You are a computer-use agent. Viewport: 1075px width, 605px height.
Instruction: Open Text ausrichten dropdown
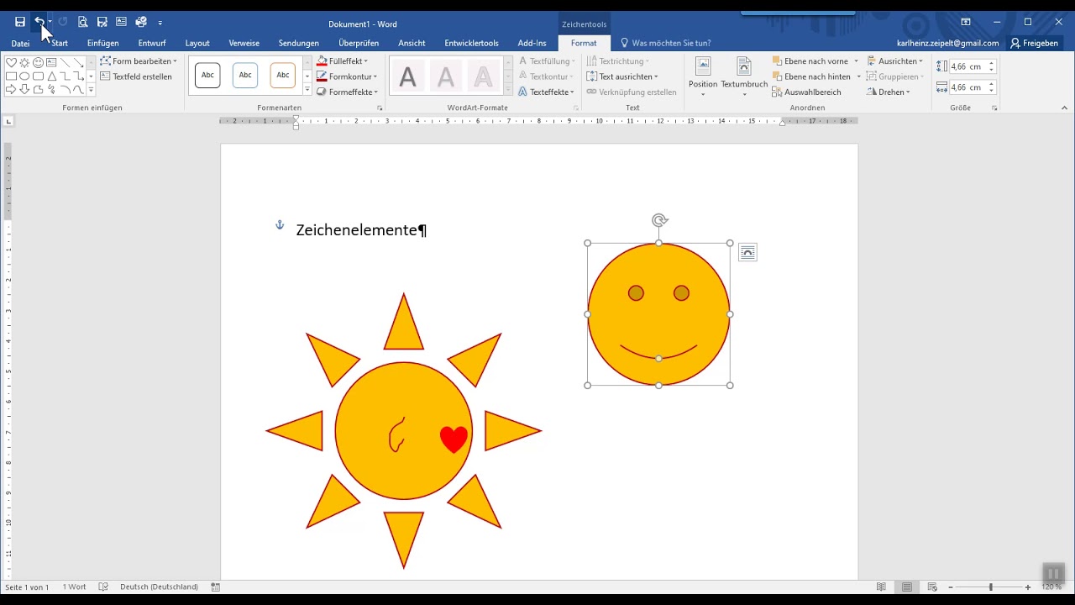click(622, 76)
